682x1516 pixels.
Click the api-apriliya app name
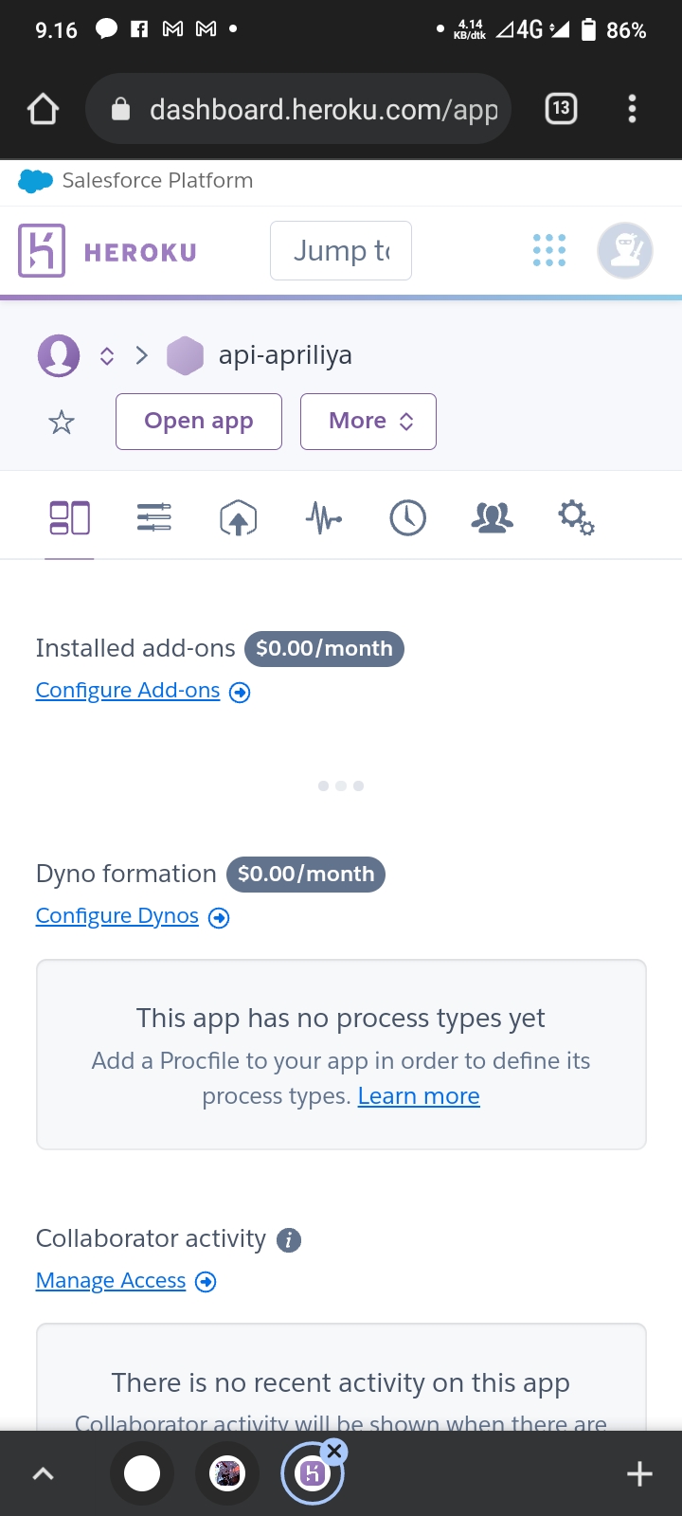click(285, 355)
